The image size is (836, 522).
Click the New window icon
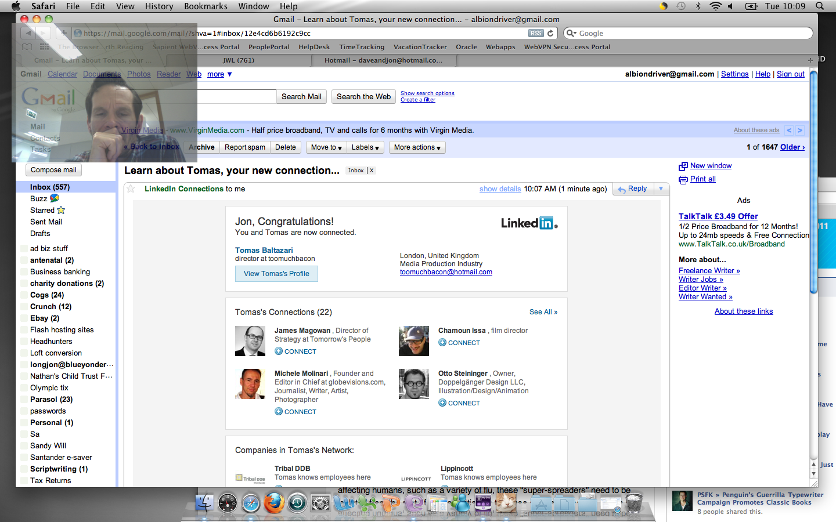(x=683, y=166)
